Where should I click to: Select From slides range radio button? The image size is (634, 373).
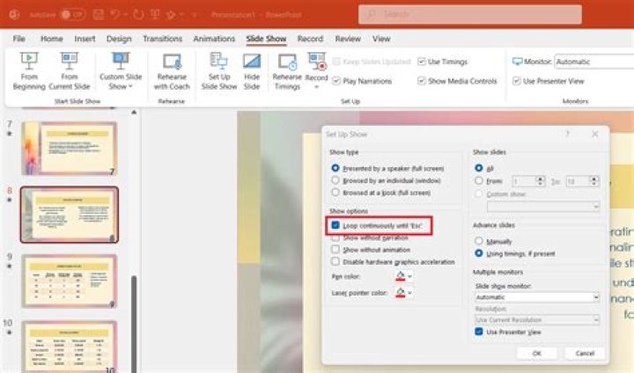pyautogui.click(x=479, y=180)
